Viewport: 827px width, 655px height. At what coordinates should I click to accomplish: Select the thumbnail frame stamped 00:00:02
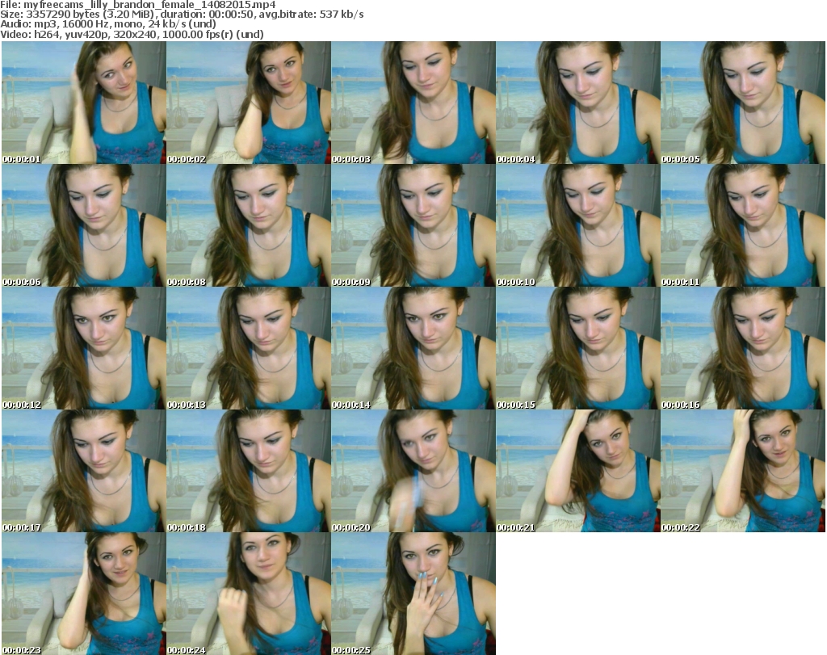249,103
